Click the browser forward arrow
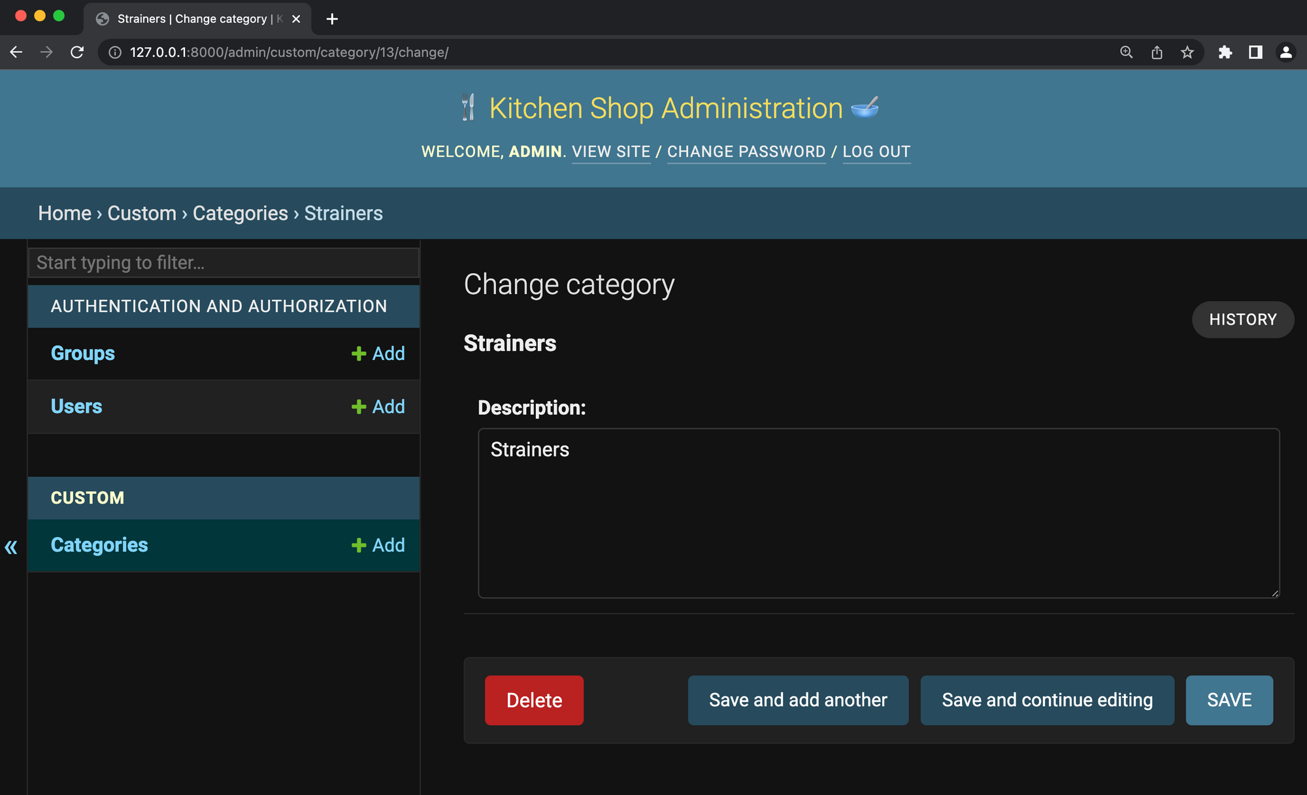1307x795 pixels. 46,52
